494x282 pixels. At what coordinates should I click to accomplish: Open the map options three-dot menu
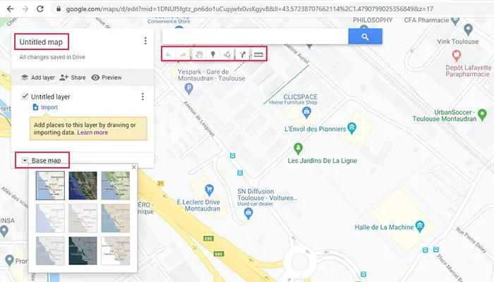coord(145,41)
